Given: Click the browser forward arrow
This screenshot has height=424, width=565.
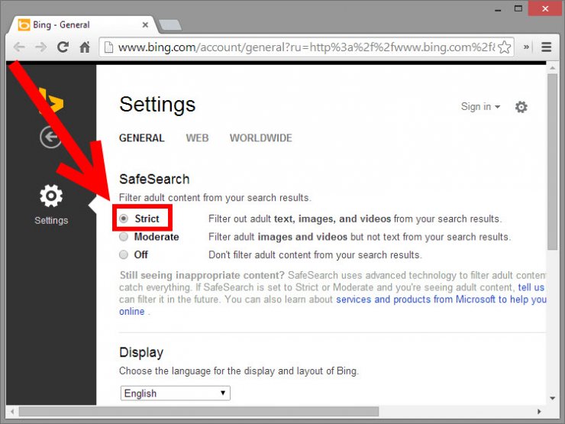Looking at the screenshot, I should (x=41, y=47).
